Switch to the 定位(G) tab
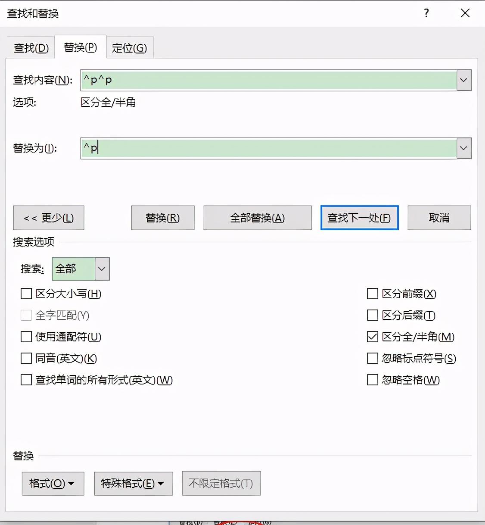Image resolution: width=485 pixels, height=525 pixels. pos(129,48)
